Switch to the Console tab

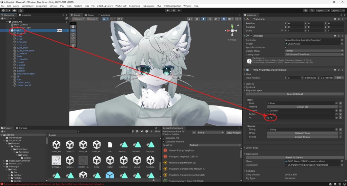[21, 128]
